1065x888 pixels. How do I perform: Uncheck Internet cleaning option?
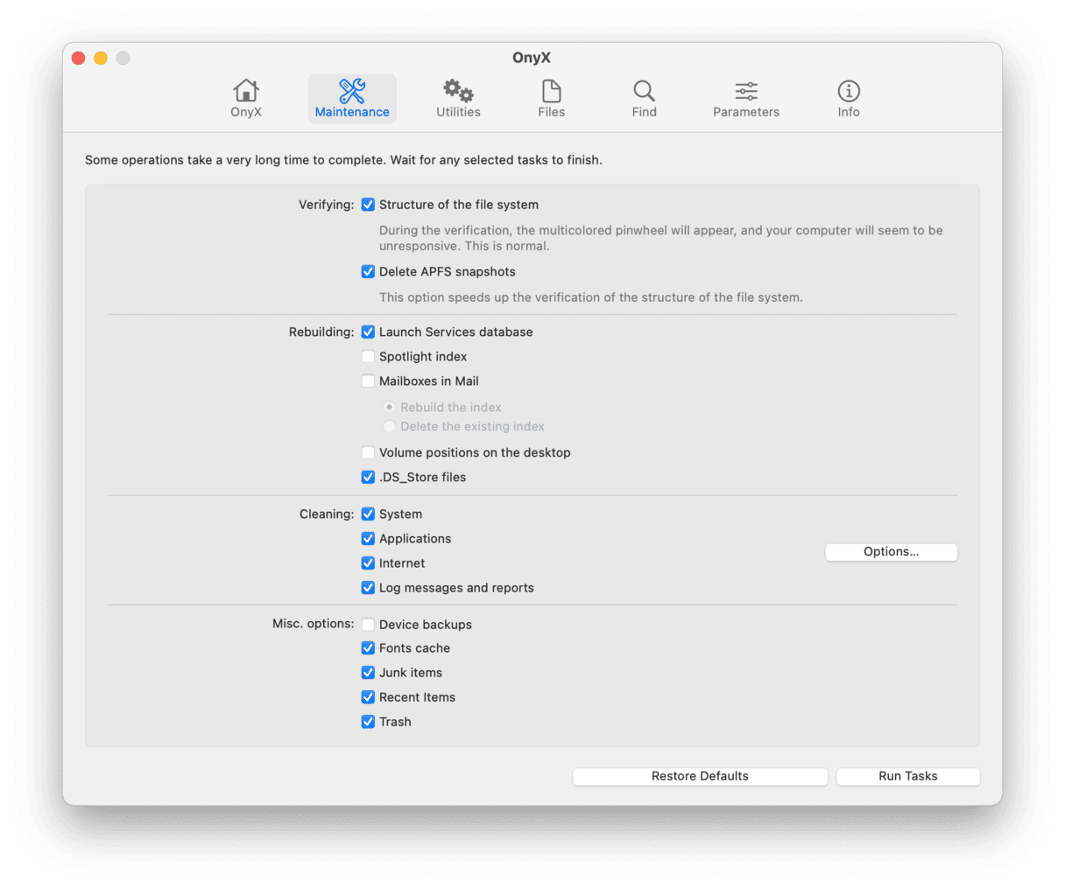coord(368,563)
